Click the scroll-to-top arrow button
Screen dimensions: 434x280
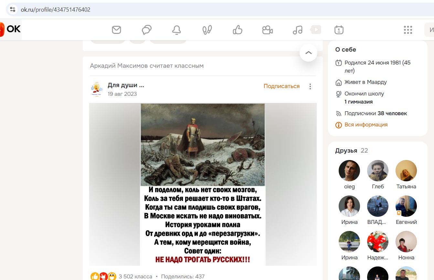coord(309,53)
